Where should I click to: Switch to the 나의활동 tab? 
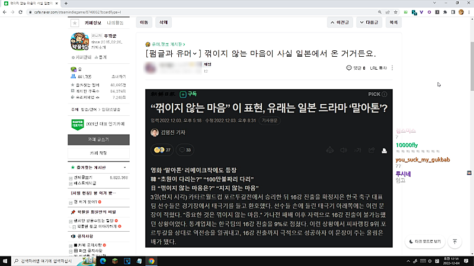point(115,23)
